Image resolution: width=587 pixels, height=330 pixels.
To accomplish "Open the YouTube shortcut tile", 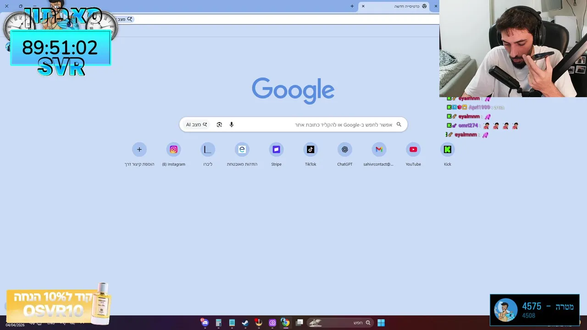I will [x=413, y=154].
